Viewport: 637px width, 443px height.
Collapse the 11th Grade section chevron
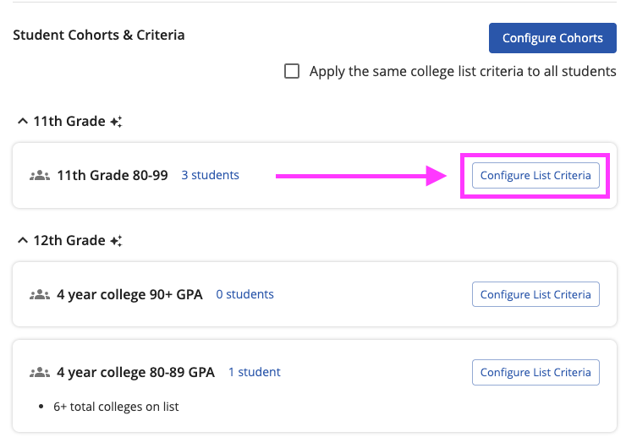[x=22, y=122]
